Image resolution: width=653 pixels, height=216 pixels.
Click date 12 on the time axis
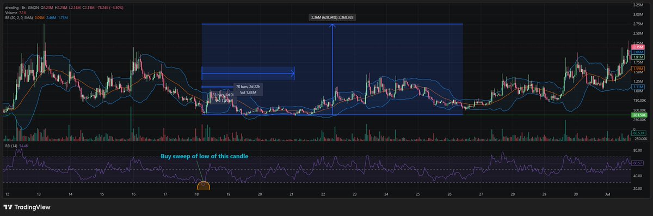(8, 194)
